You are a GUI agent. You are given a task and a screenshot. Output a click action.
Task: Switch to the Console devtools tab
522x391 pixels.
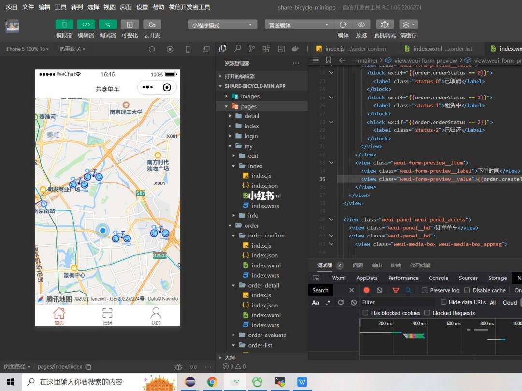[438, 278]
